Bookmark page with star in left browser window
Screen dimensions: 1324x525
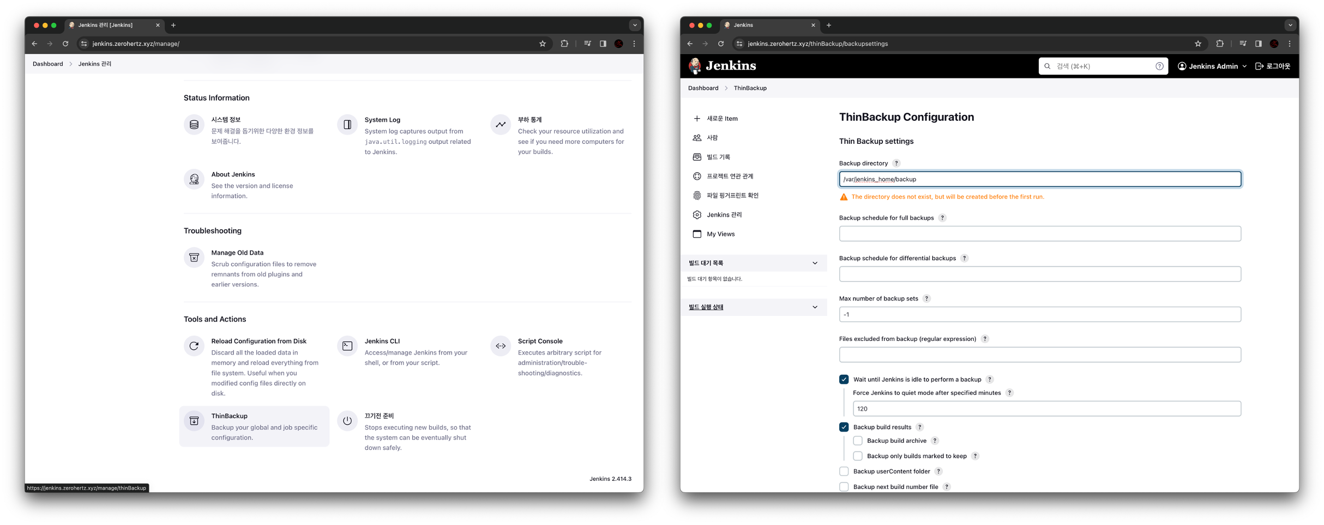point(543,44)
